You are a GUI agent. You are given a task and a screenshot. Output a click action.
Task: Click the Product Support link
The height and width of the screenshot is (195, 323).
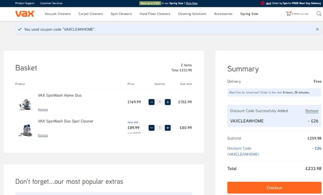[x=25, y=3]
